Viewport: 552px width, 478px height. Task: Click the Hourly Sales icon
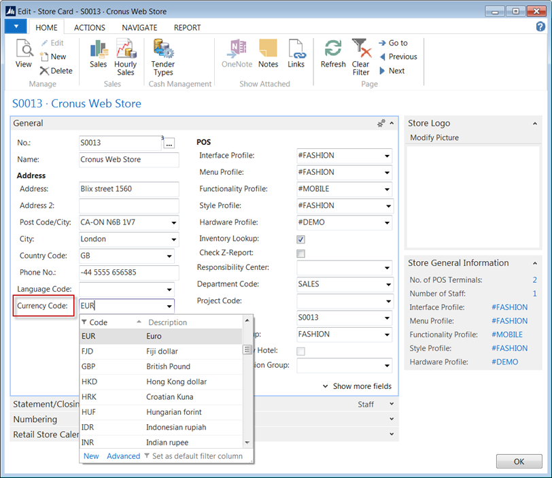[x=125, y=50]
